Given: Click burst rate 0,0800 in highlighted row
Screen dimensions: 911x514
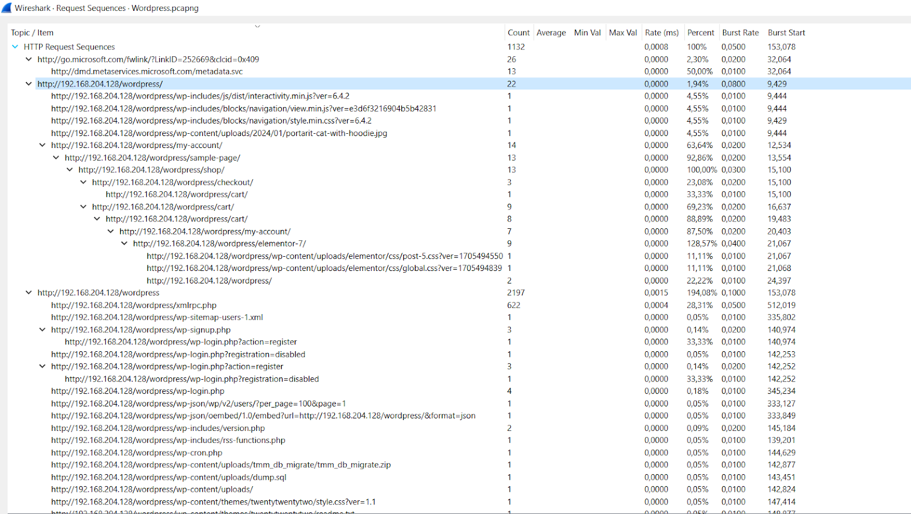Looking at the screenshot, I should (733, 84).
